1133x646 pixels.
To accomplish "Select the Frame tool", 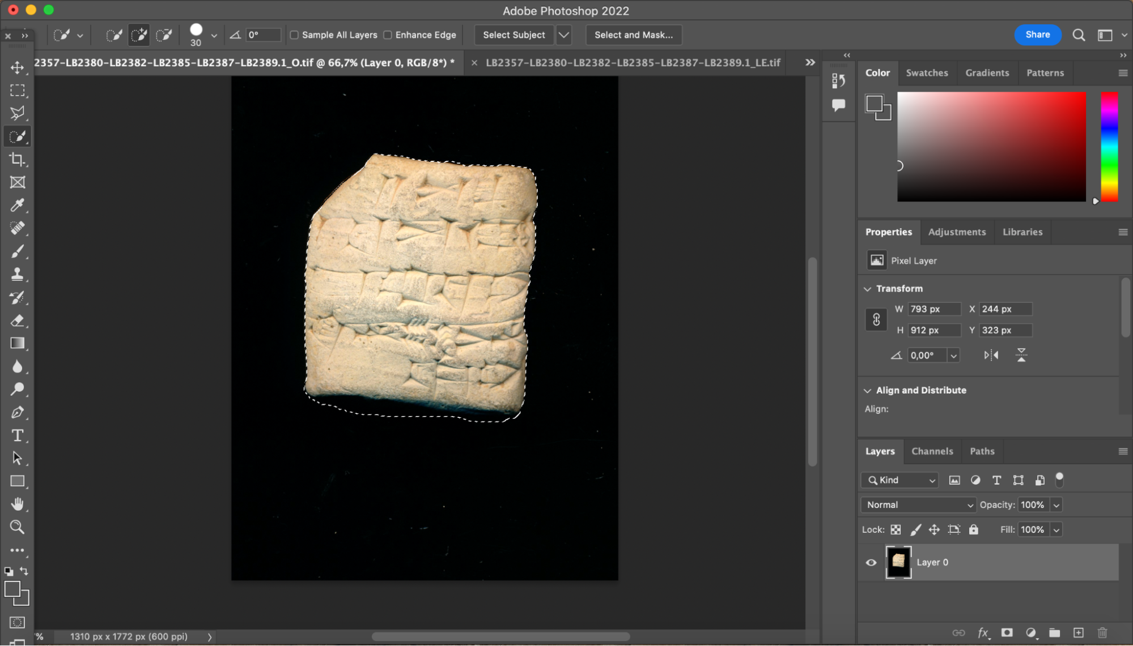I will click(x=18, y=182).
